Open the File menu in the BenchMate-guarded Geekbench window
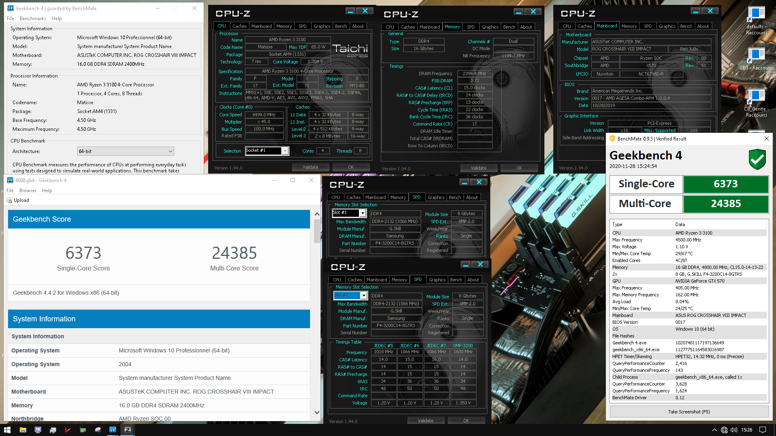 tap(11, 19)
